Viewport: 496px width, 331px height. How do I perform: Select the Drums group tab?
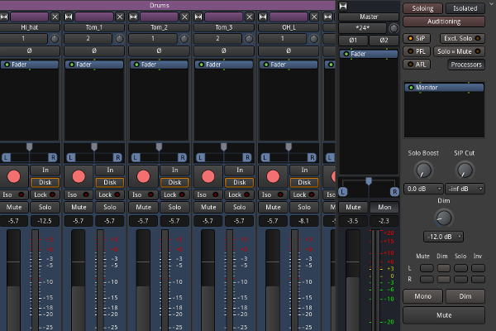[167, 6]
